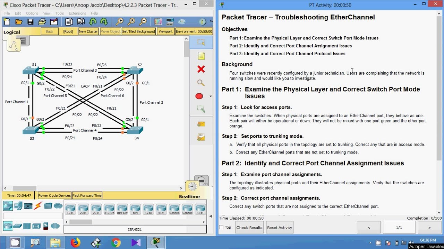Open the drawing palette icon
Viewport: 444px width, 249px height.
pyautogui.click(x=158, y=22)
